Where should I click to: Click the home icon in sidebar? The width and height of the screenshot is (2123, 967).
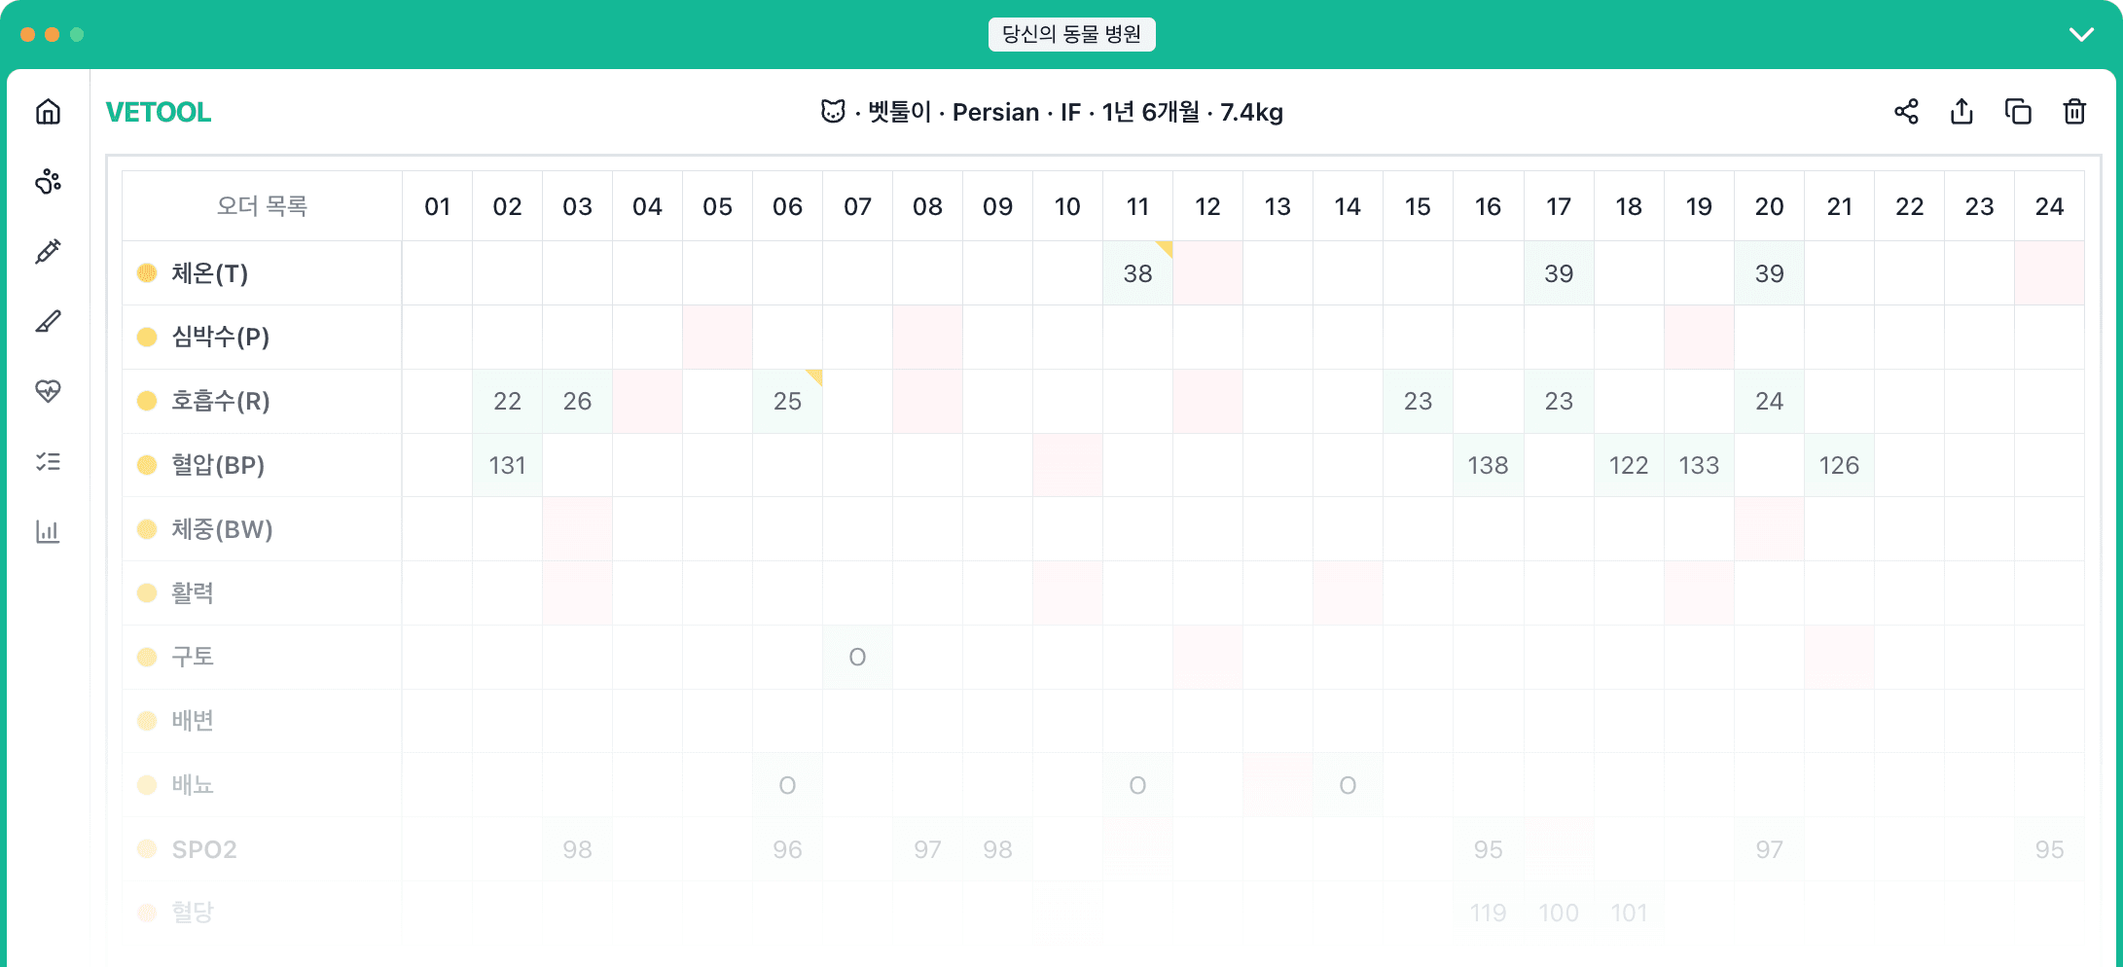coord(47,112)
